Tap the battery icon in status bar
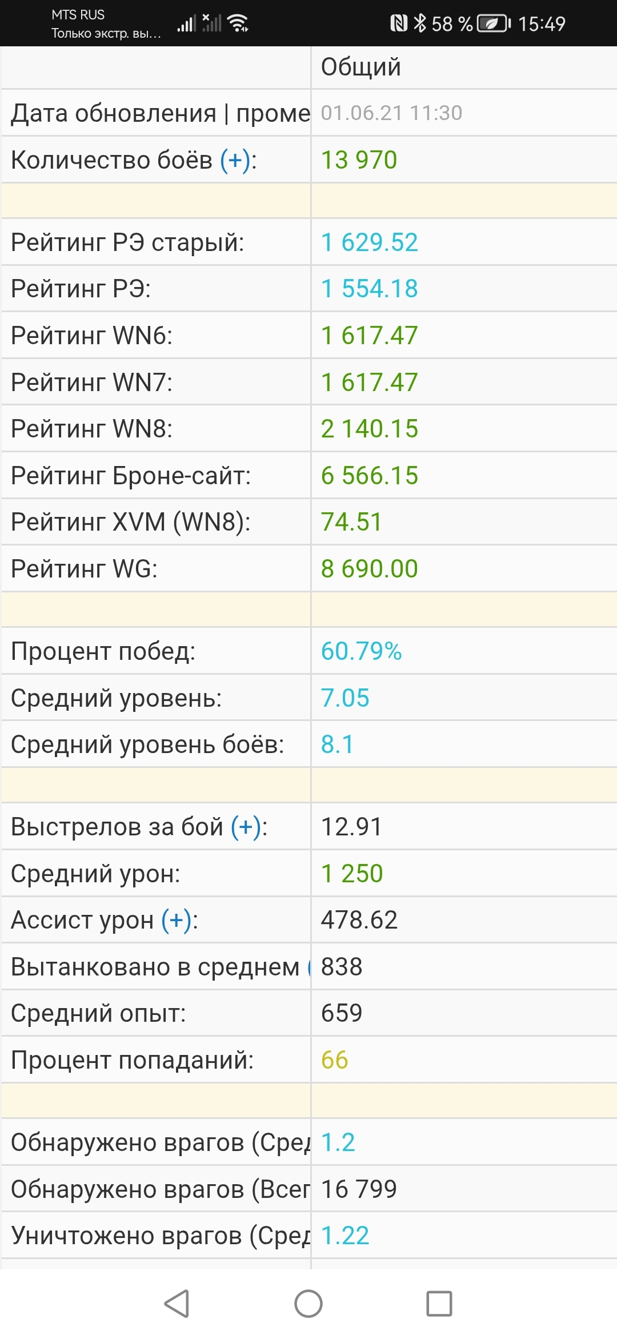This screenshot has height=1338, width=617. pos(494,23)
